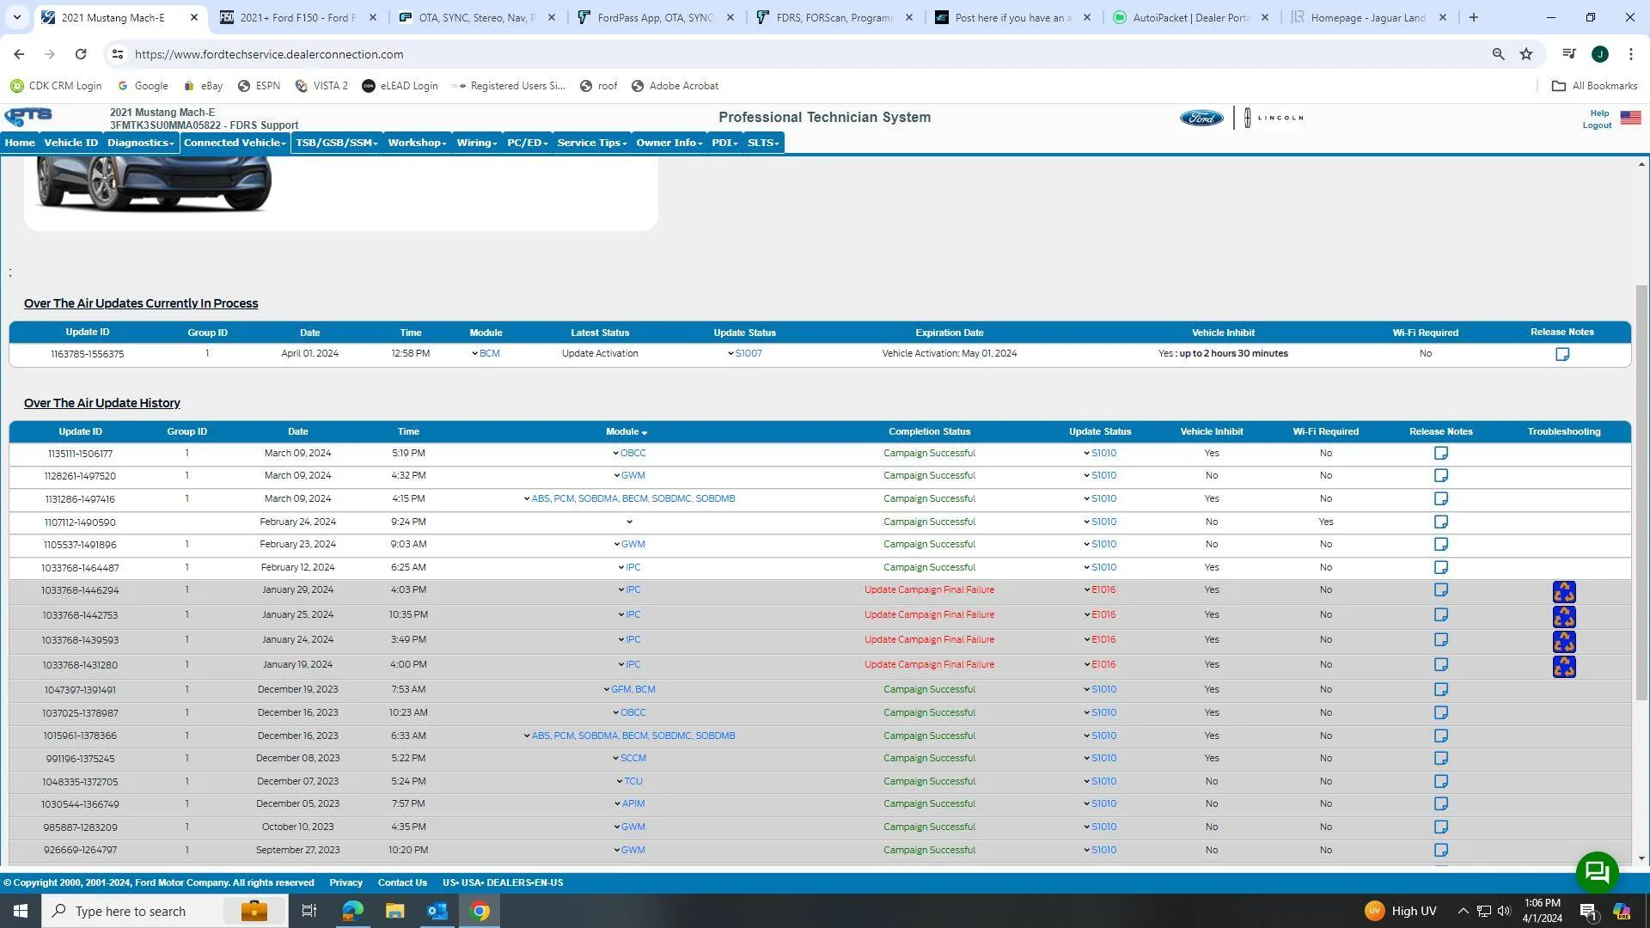
Task: Go to Home menu item
Action: tap(20, 143)
